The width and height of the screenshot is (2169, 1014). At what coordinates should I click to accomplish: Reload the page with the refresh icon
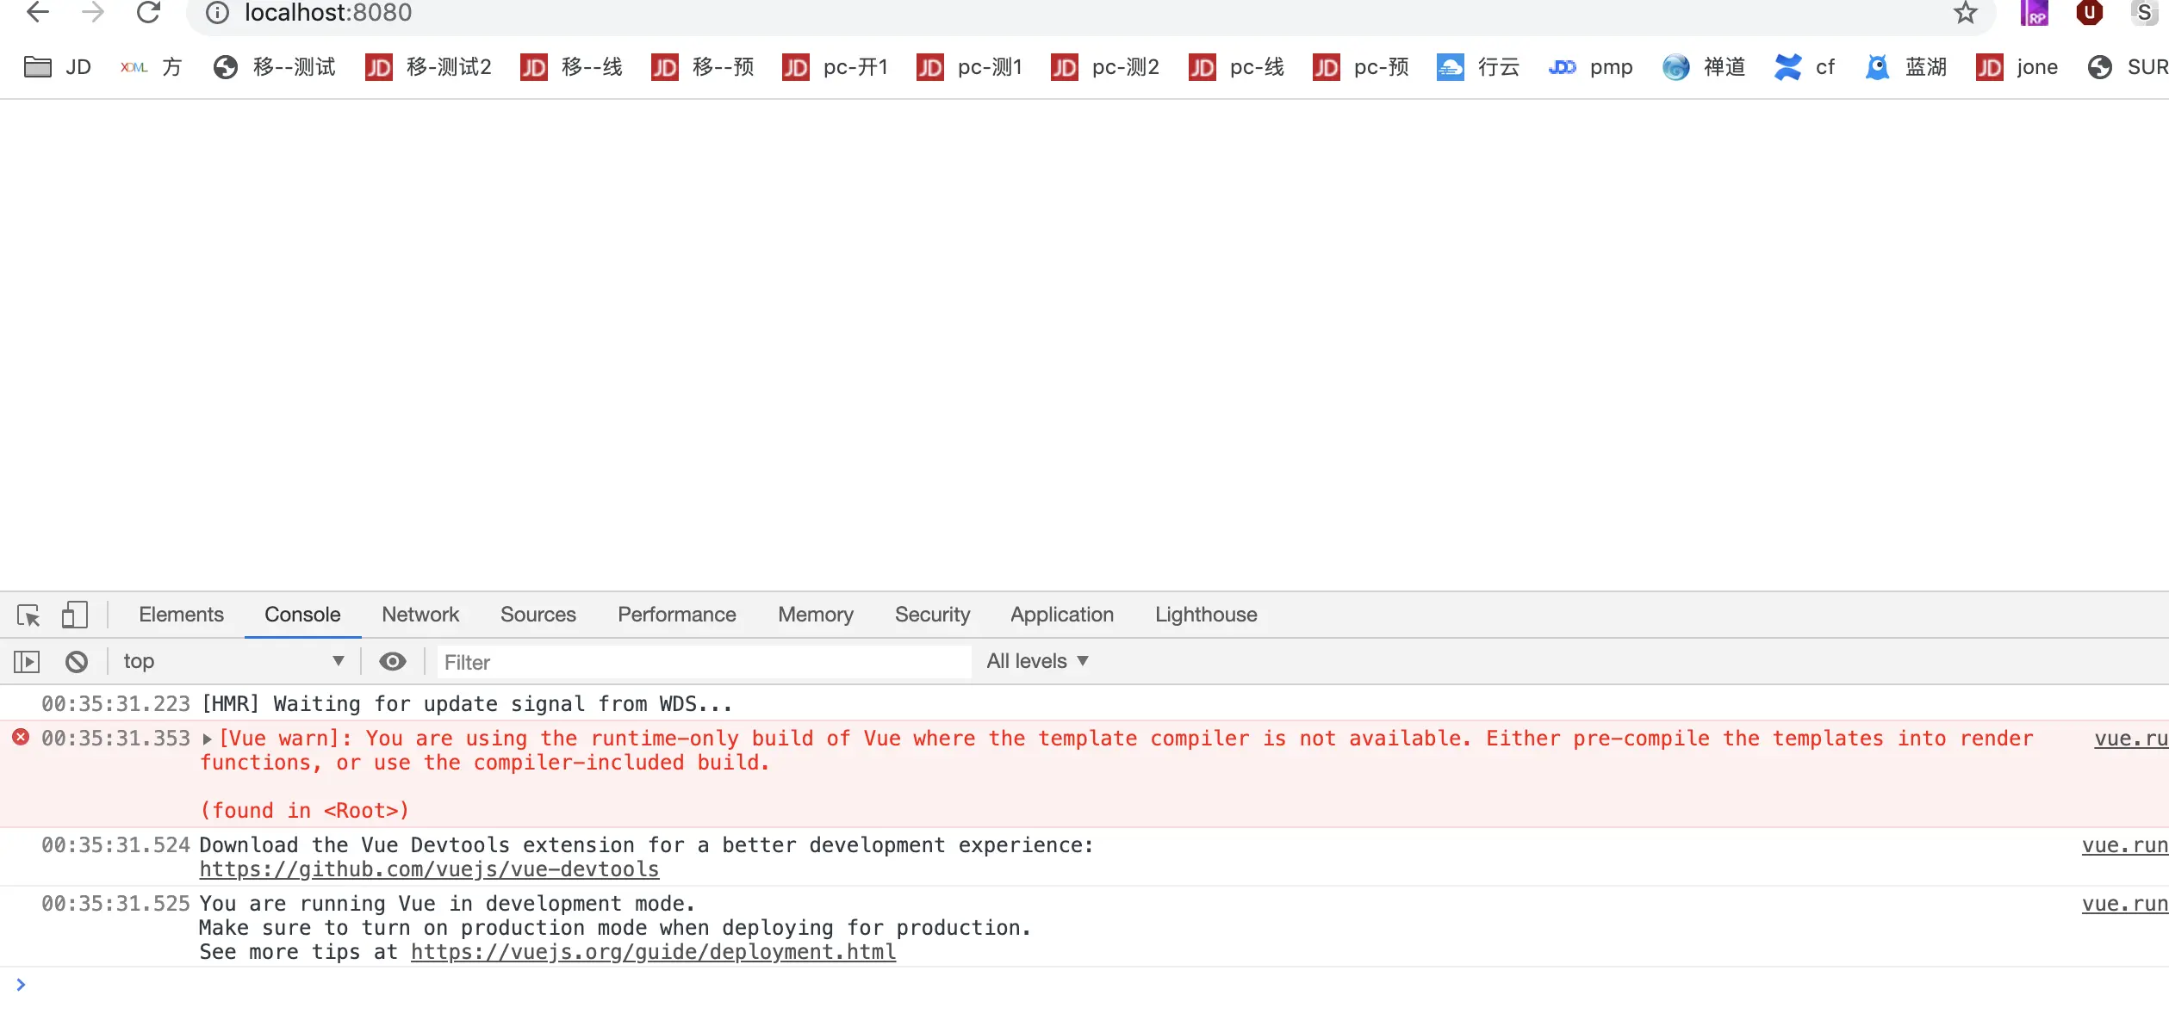point(148,13)
